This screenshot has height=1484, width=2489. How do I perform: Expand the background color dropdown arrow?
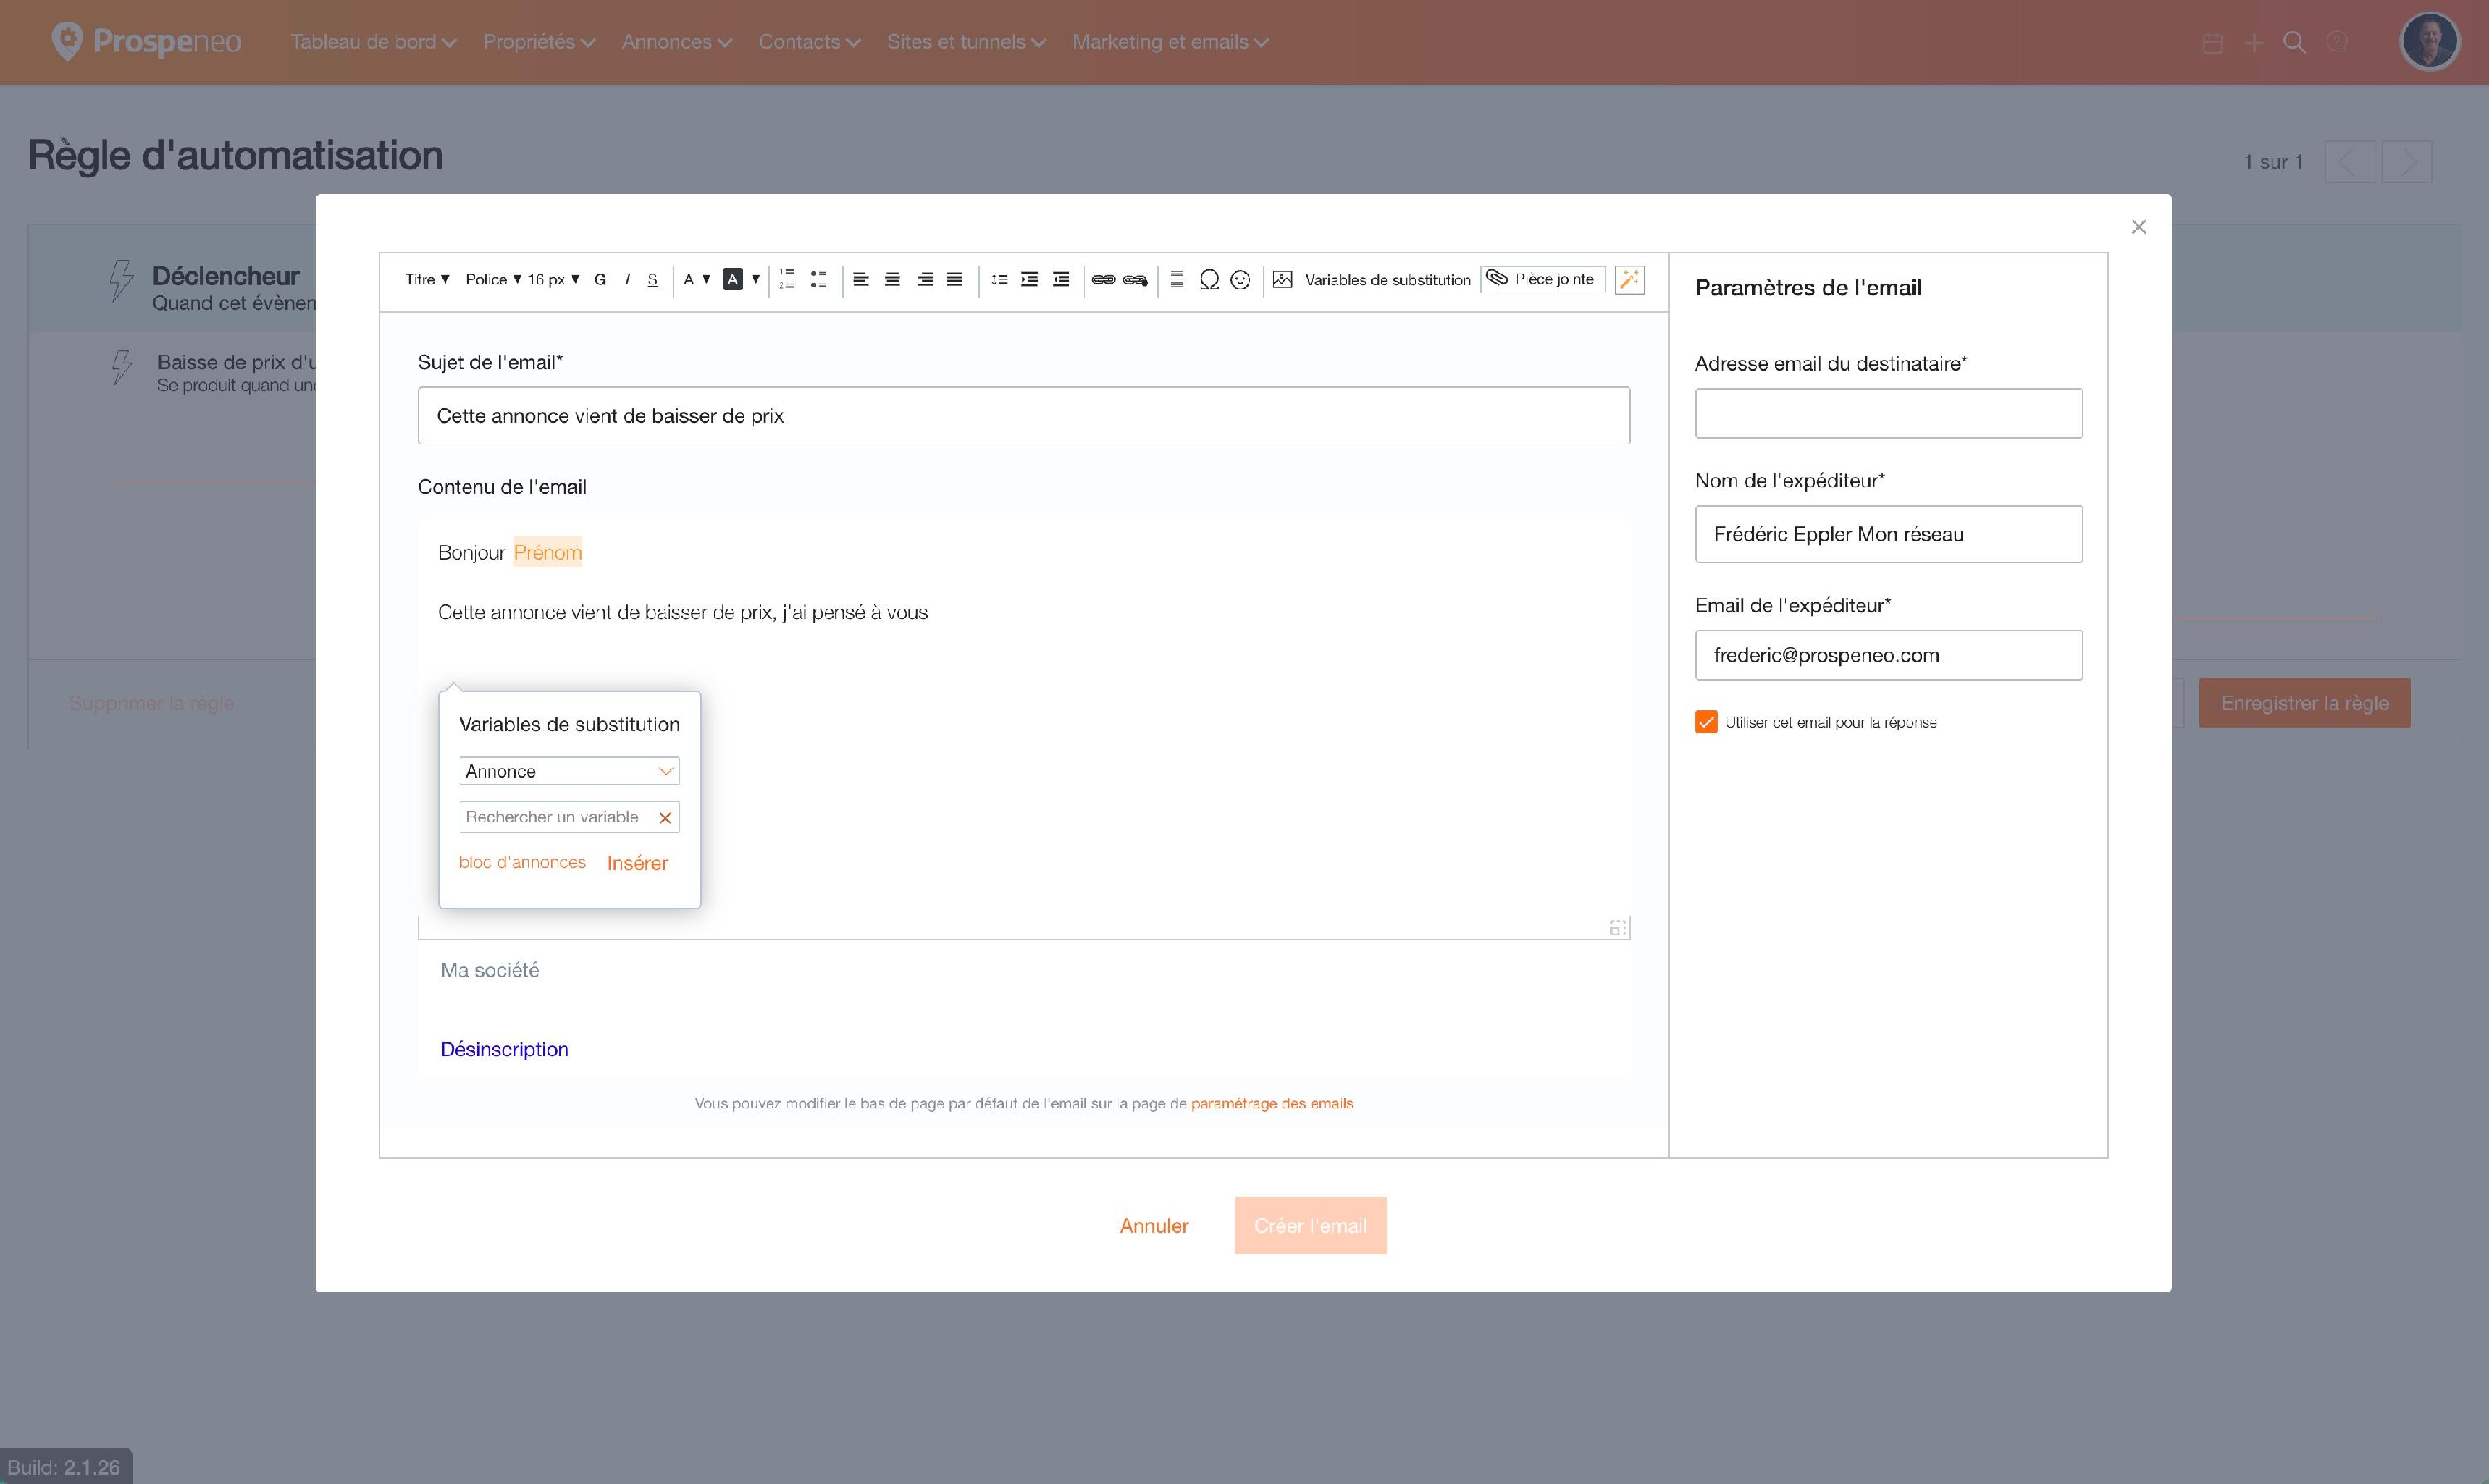point(756,279)
